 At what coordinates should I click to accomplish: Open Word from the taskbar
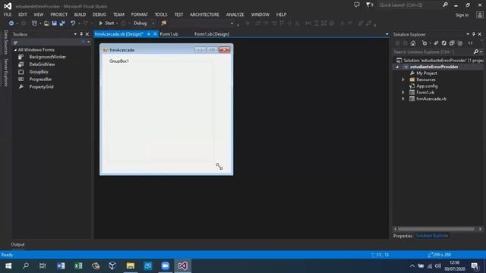click(61, 266)
